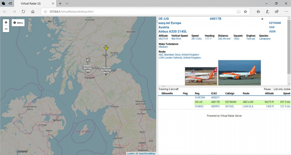Open the left easyJet aircraft photo thumbnail
Screen dimensions: 291x155
pyautogui.click(x=201, y=76)
